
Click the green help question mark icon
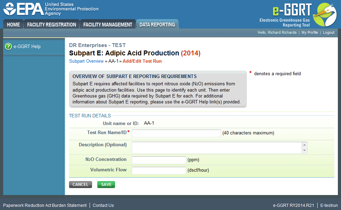click(x=8, y=46)
